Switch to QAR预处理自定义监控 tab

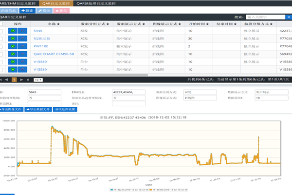[x=96, y=3]
